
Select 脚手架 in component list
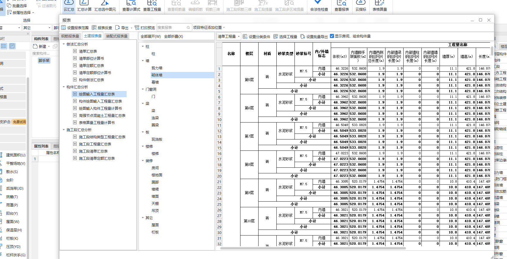click(x=44, y=60)
